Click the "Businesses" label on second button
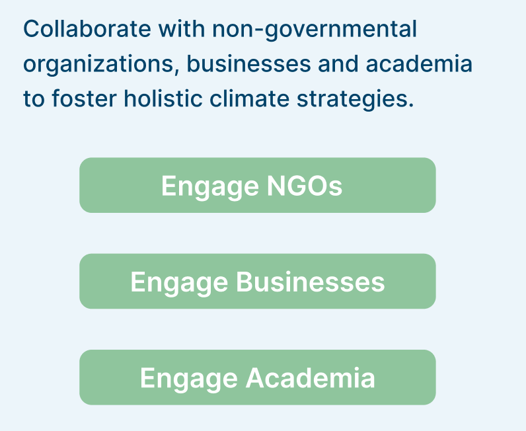526x431 pixels. click(x=311, y=282)
